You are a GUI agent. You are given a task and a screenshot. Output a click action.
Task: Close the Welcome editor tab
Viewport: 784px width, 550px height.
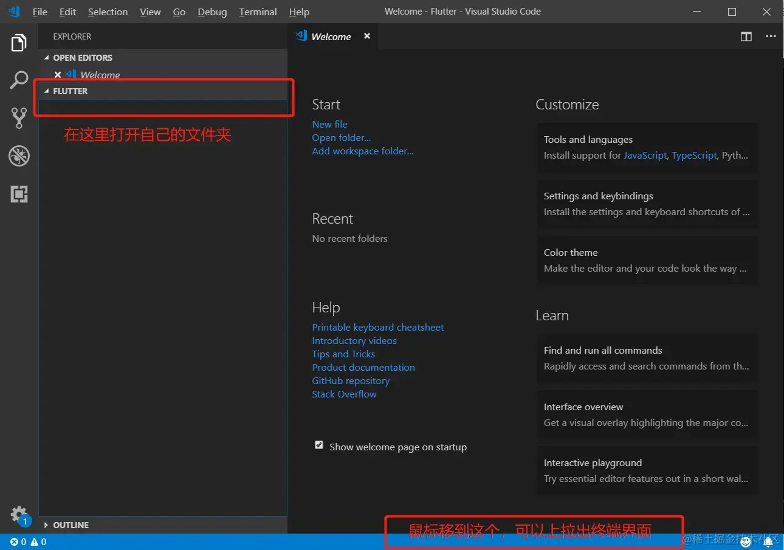(x=367, y=36)
